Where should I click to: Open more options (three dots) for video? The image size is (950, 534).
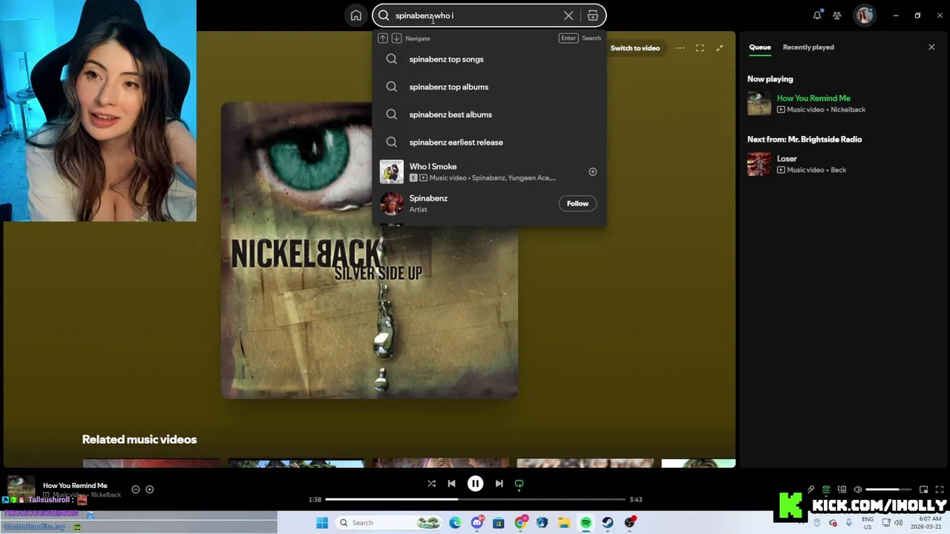pos(680,48)
